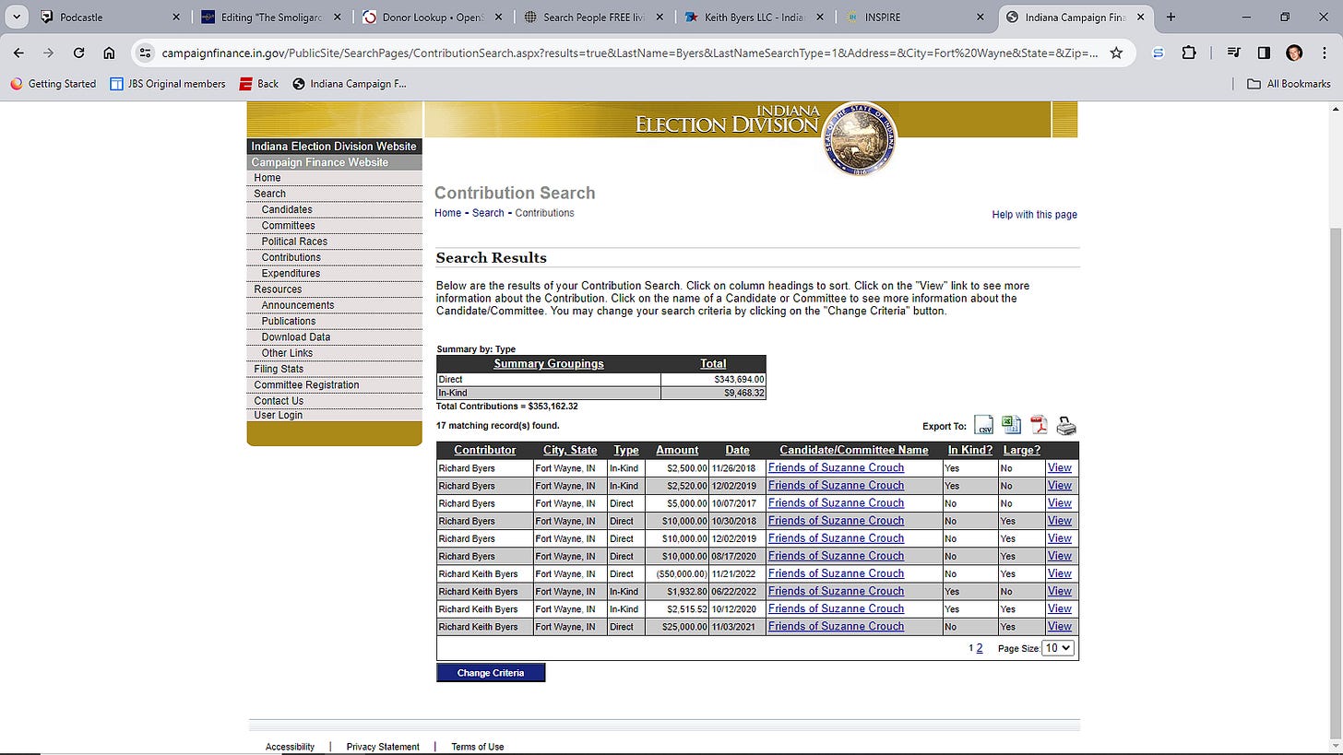View the 11/26/2018 contribution
This screenshot has width=1343, height=755.
coord(1060,467)
